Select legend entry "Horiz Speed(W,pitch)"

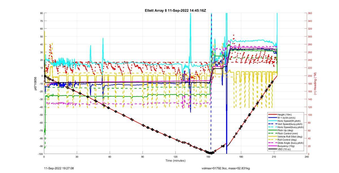(289, 121)
